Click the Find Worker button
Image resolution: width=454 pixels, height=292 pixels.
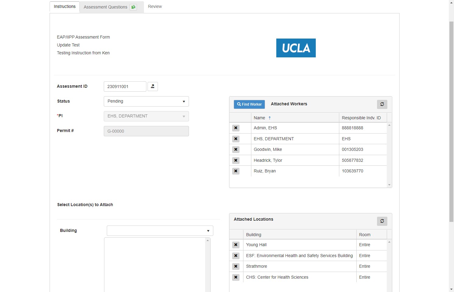250,104
